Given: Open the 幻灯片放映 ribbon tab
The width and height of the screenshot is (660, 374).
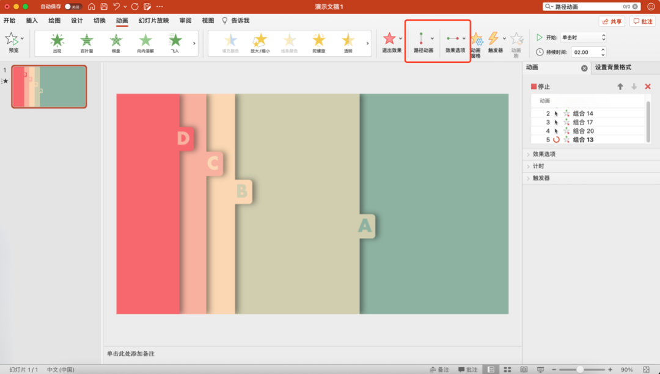Looking at the screenshot, I should click(153, 21).
